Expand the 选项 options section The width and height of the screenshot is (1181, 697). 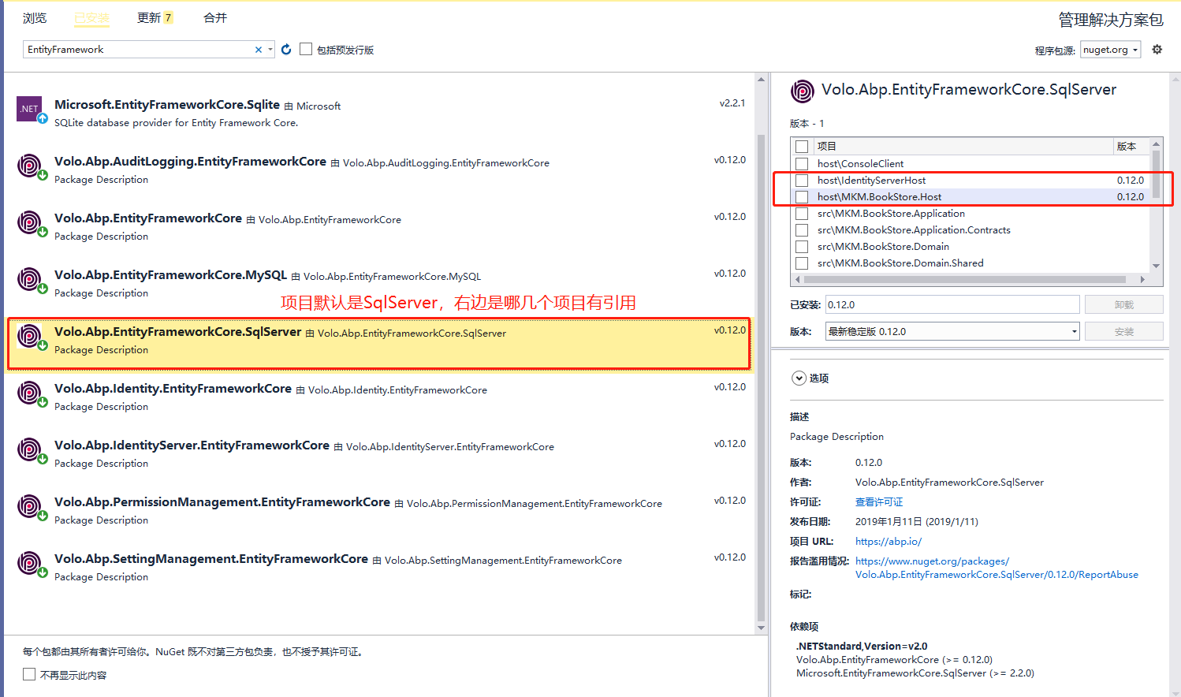(x=799, y=378)
